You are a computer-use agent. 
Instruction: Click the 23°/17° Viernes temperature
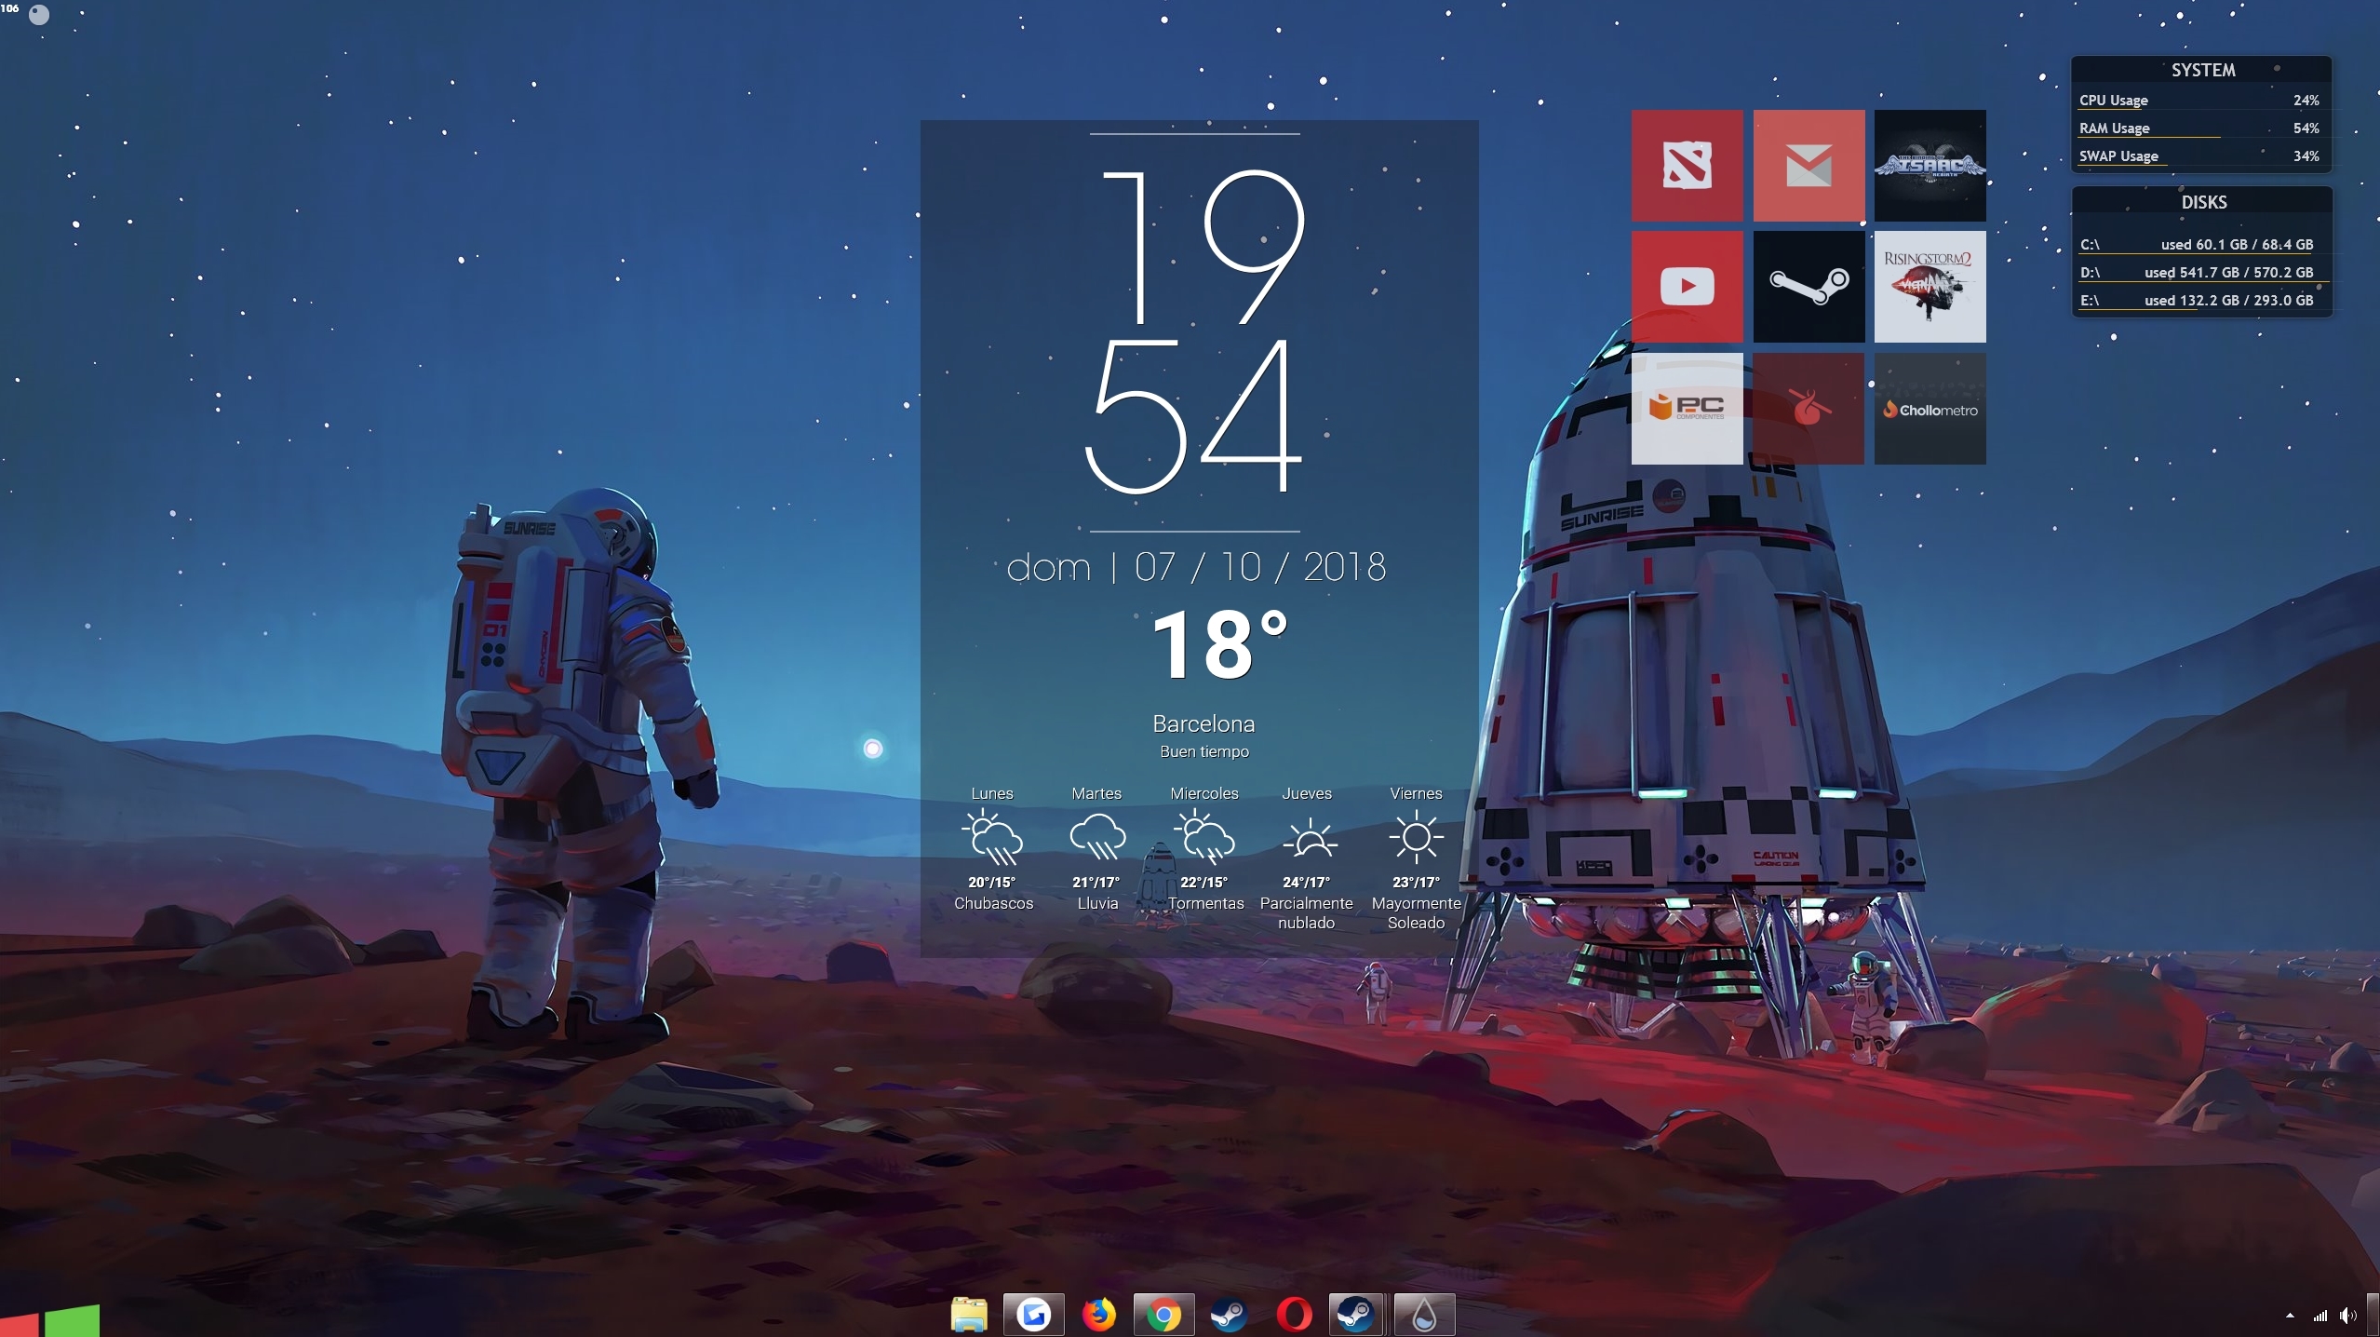(x=1416, y=882)
